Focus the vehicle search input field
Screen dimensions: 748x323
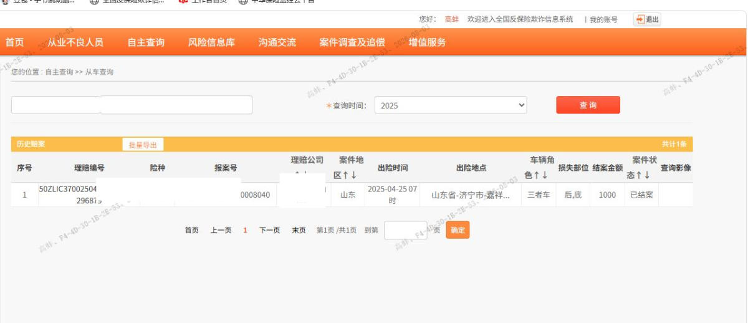point(132,105)
